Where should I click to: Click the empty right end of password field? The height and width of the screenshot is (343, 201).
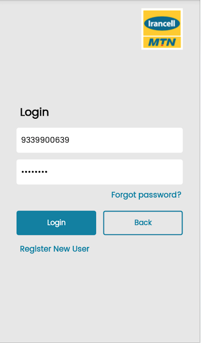tap(153, 171)
